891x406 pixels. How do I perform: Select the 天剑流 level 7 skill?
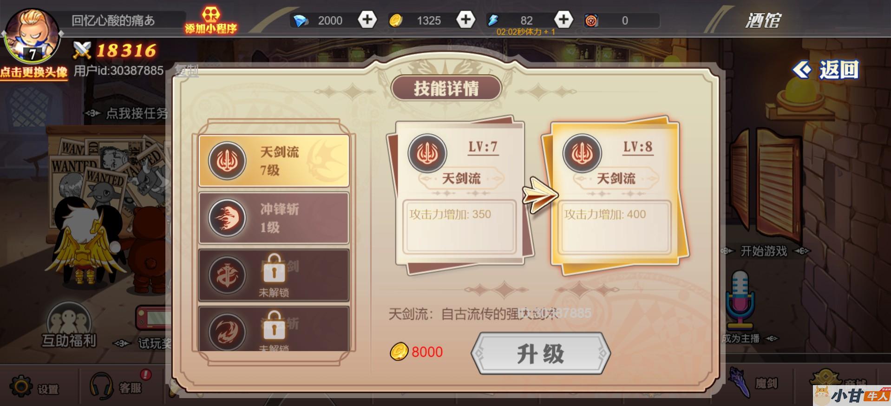click(x=274, y=161)
